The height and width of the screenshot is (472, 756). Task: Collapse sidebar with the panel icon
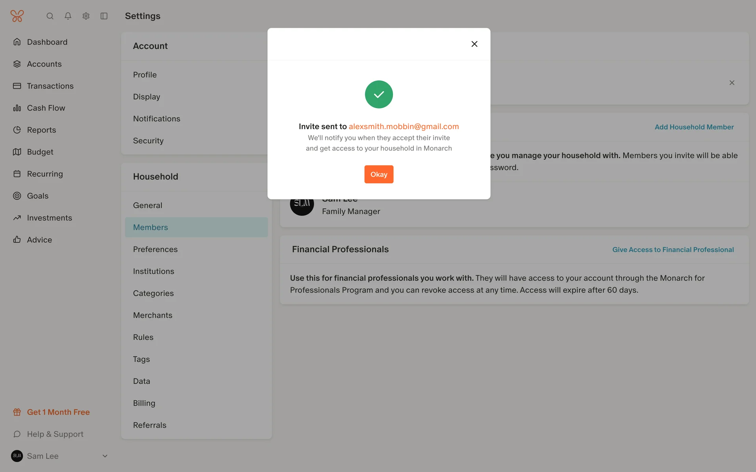104,16
